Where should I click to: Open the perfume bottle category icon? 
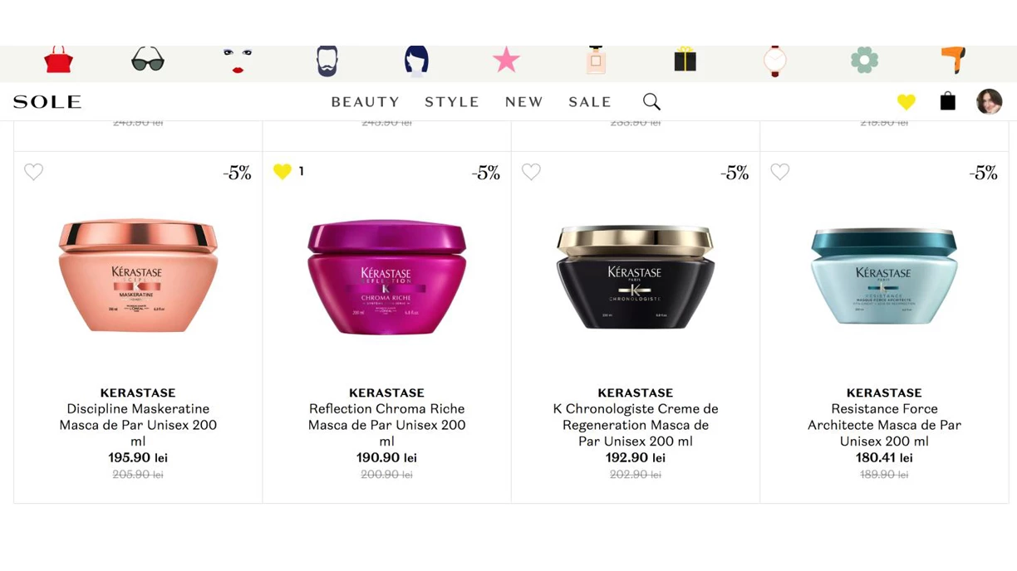(596, 60)
